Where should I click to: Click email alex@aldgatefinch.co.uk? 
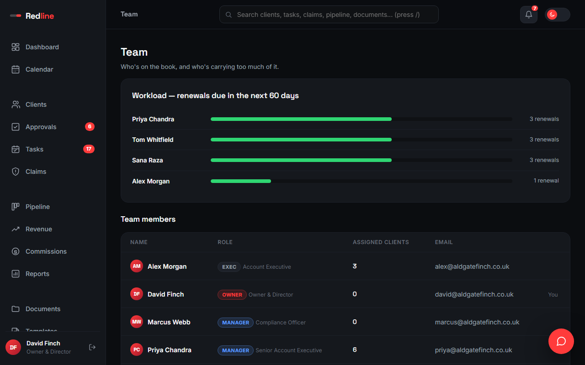click(472, 266)
